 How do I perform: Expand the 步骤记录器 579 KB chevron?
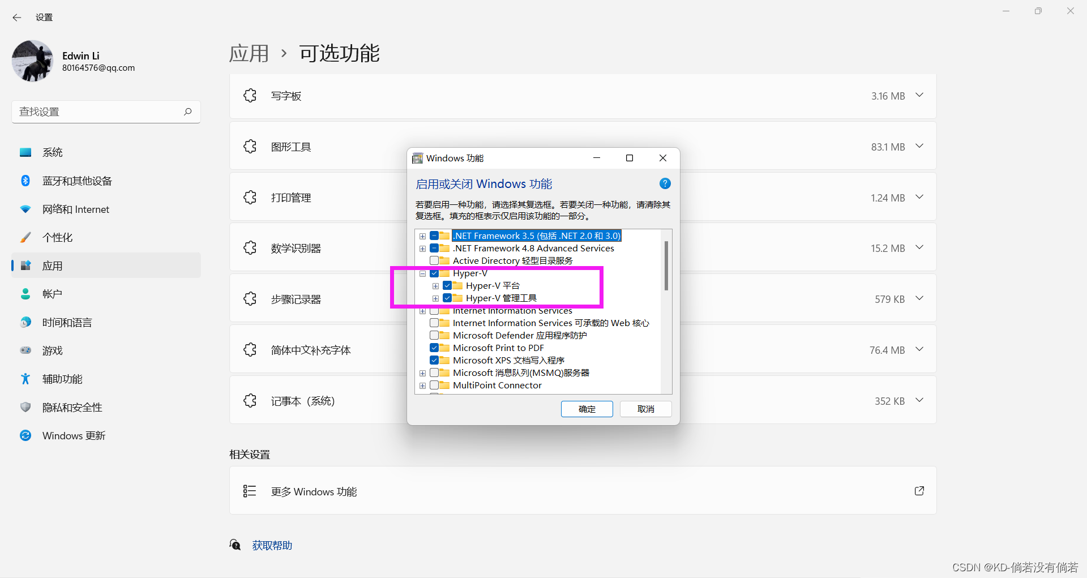coord(919,298)
